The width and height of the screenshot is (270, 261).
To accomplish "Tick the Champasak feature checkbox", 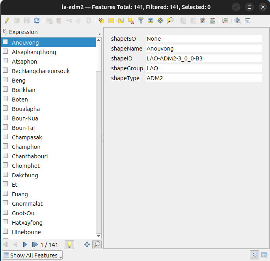I will (6, 137).
